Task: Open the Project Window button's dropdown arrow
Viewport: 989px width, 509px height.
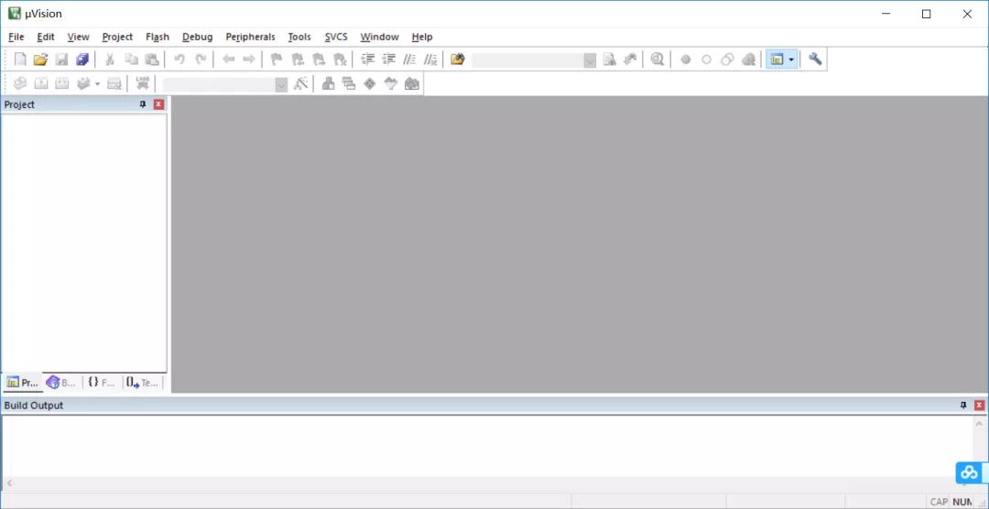Action: tap(791, 60)
